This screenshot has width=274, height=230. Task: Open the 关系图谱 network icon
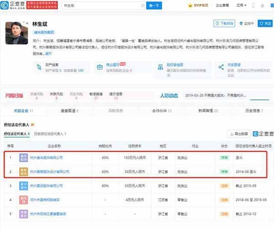(x=221, y=67)
